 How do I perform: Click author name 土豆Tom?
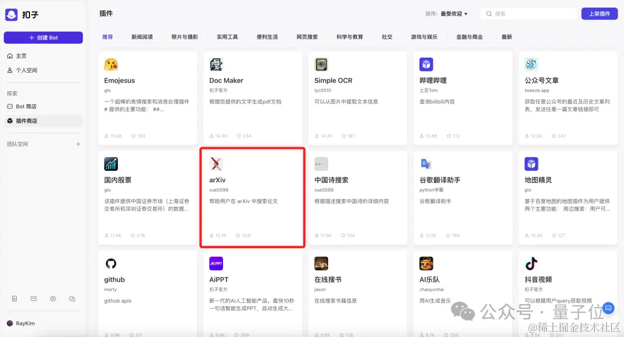(429, 91)
